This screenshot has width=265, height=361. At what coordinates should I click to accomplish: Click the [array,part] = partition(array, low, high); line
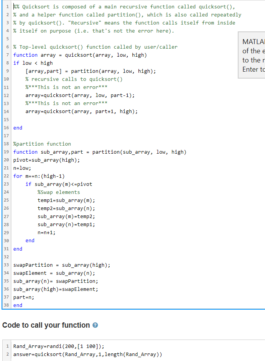pos(91,71)
